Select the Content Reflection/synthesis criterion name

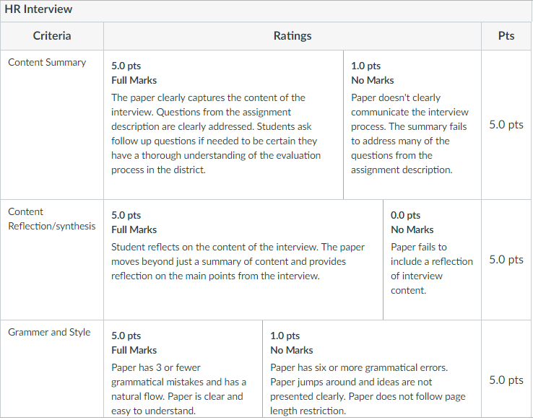51,219
